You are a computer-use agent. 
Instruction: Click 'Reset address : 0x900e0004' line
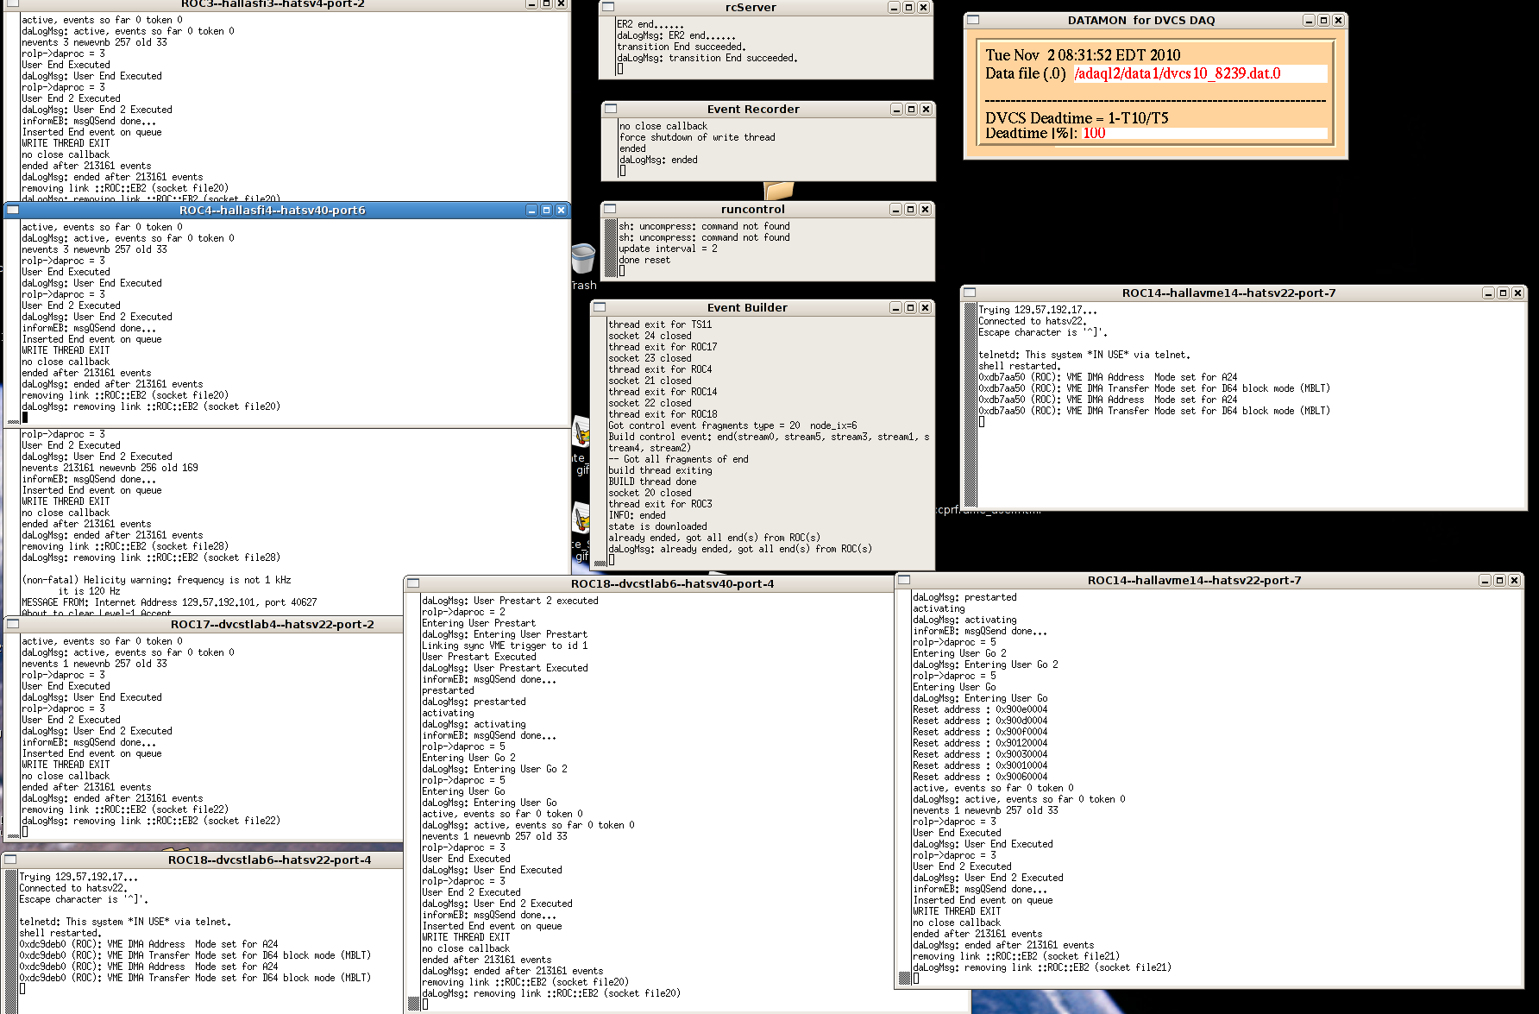tap(980, 709)
